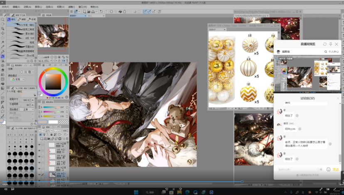The height and width of the screenshot is (195, 344).
Task: Select the Pen tool in toolbar
Action: tap(2, 52)
